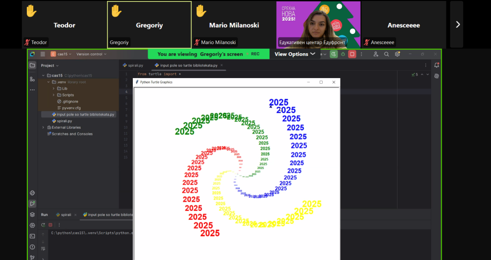This screenshot has width=491, height=260.
Task: Expand the Lib folder
Action: point(54,89)
